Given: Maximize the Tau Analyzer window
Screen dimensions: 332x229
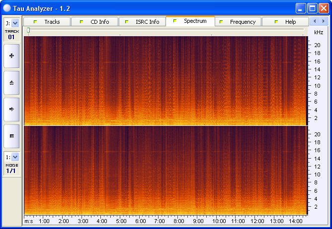Looking at the screenshot, I should pos(312,8).
